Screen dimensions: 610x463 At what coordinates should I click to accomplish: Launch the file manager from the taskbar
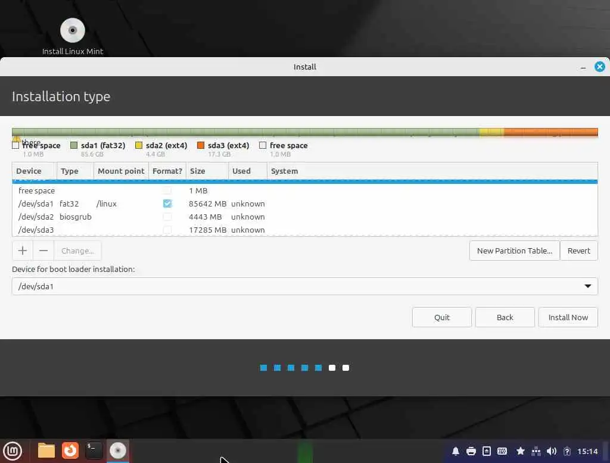pos(46,451)
